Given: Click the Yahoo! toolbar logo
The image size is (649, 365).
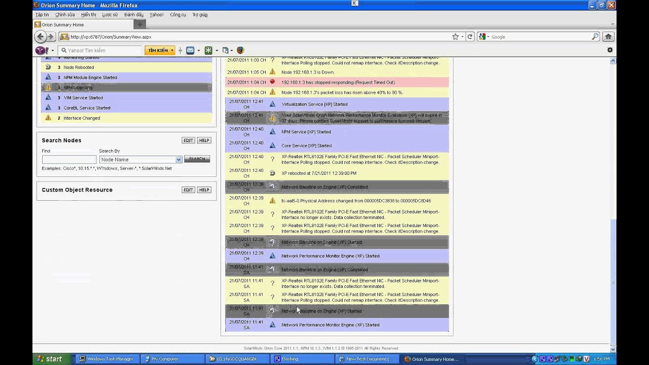Looking at the screenshot, I should [x=41, y=50].
